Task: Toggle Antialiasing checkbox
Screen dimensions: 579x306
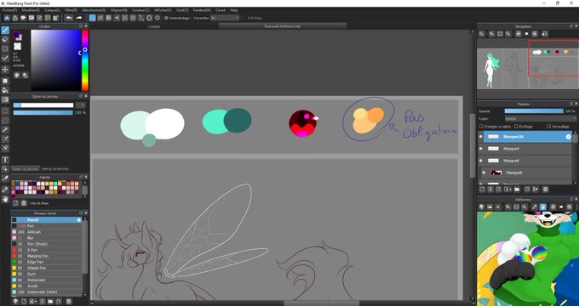Action: [x=166, y=18]
